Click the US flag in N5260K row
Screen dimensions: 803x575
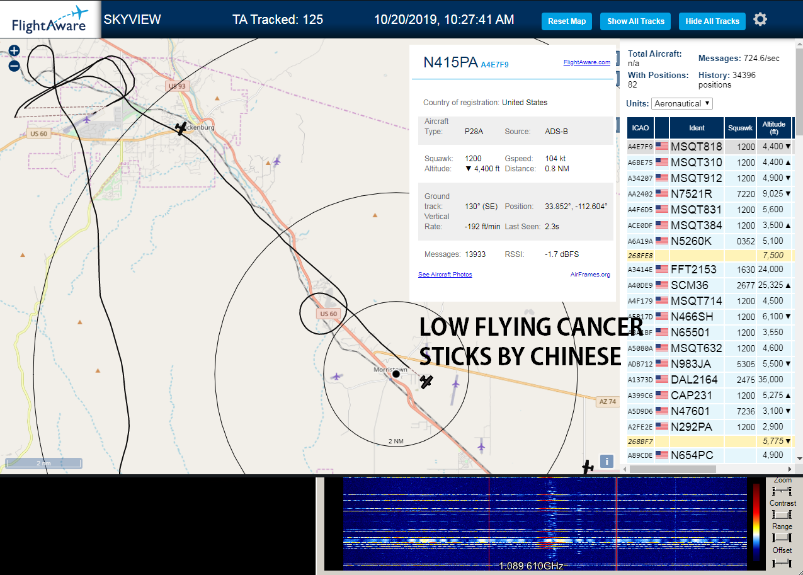[662, 241]
